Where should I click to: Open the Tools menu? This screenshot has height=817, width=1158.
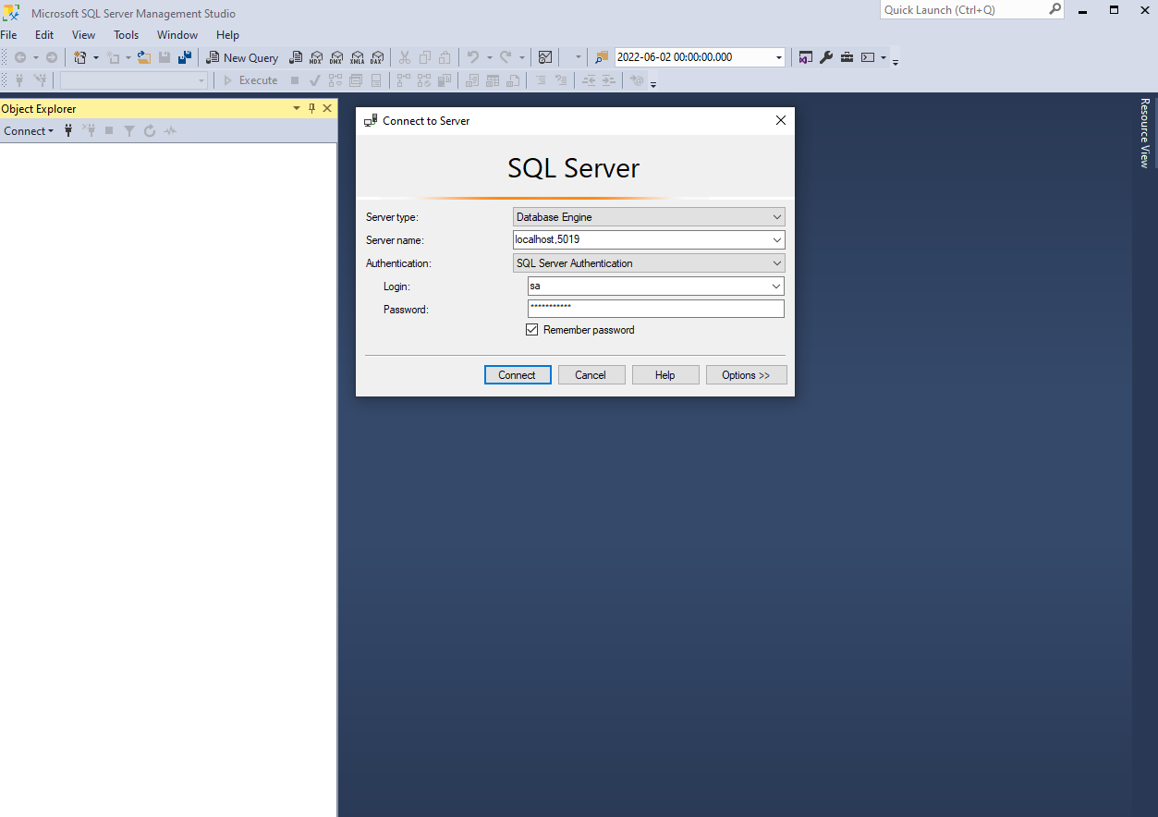click(x=127, y=35)
